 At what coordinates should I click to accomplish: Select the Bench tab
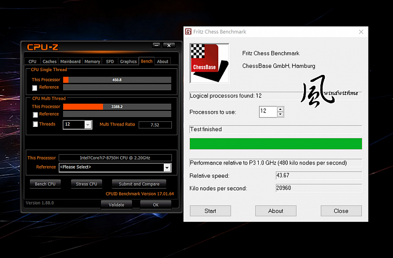(x=147, y=61)
